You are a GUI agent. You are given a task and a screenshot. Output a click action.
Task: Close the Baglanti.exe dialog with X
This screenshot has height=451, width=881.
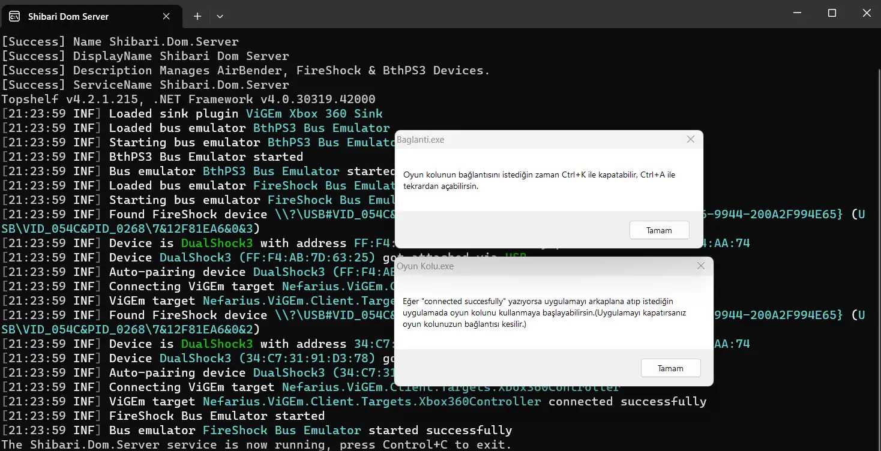[x=691, y=140]
